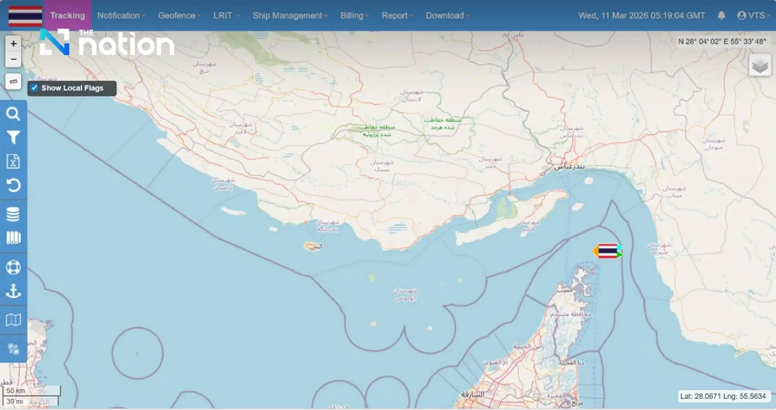
Task: Click the measurement ruler toggle button
Action: [13, 81]
